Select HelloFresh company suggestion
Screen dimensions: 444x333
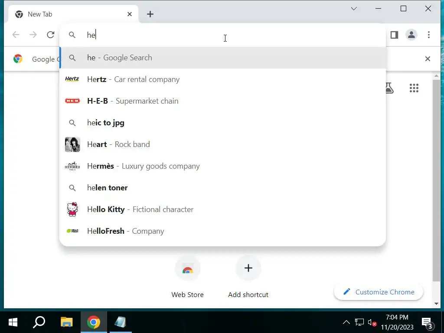pos(222,231)
